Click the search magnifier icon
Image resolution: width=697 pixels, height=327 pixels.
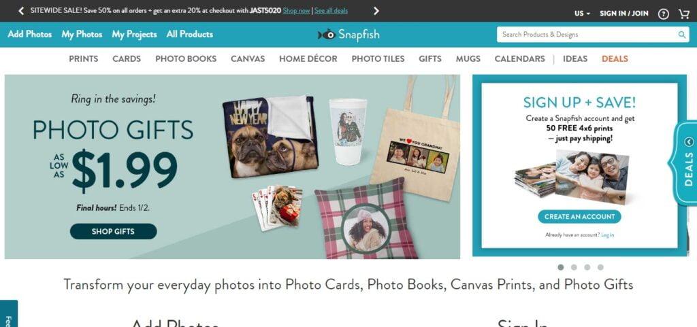(682, 35)
